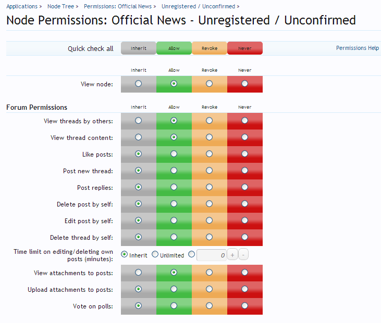Set Edit post by self to Never

[244, 221]
